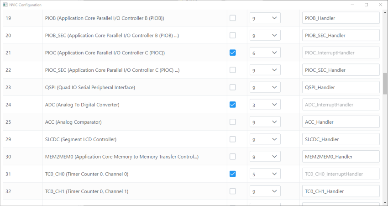Maximize the NVIC Configuration window

pos(366,5)
